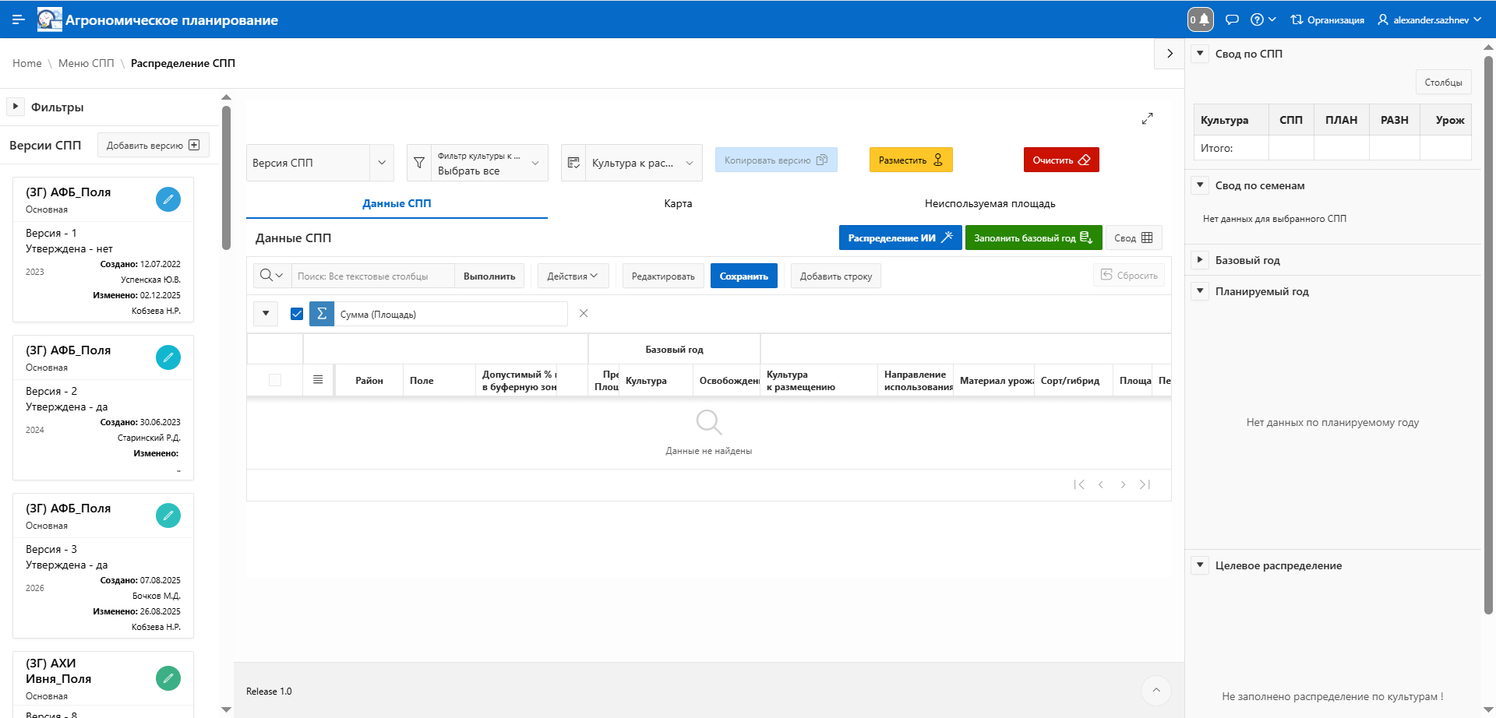Click the search text columns field

click(x=372, y=276)
